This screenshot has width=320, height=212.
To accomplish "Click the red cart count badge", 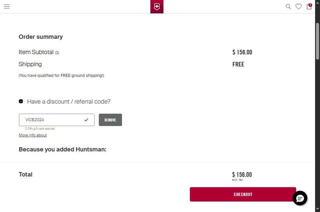I will point(310,4).
